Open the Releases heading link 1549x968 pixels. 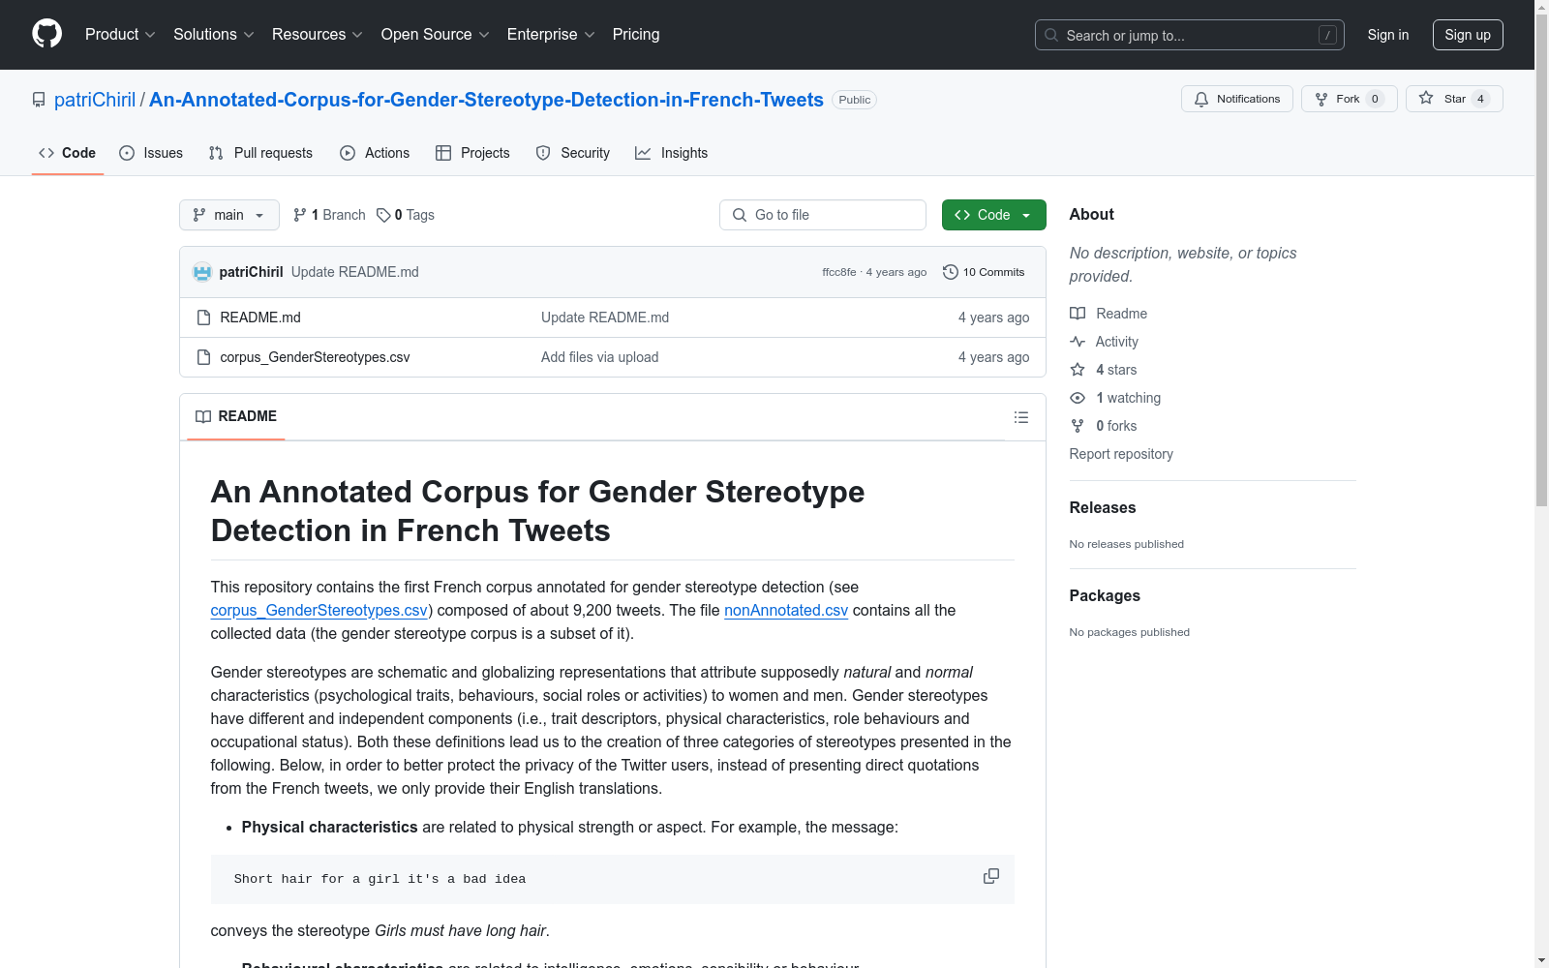point(1103,507)
